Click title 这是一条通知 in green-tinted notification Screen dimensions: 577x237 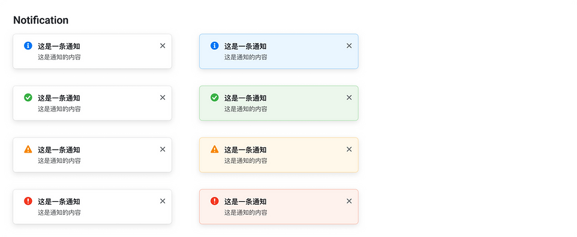click(x=245, y=98)
